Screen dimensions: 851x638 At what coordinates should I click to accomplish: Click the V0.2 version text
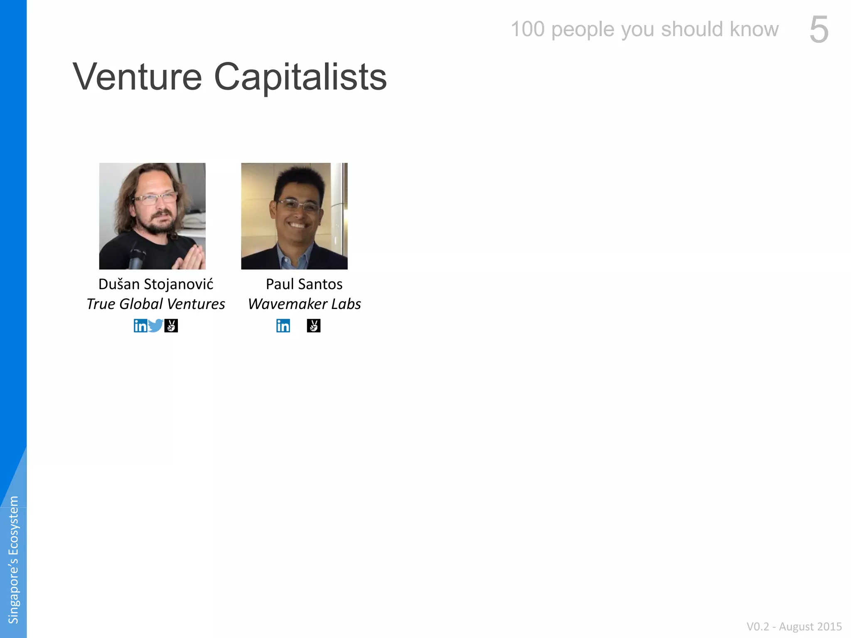point(758,626)
